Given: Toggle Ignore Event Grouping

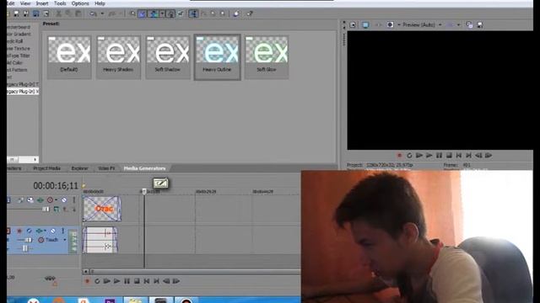Looking at the screenshot, I should [x=181, y=13].
